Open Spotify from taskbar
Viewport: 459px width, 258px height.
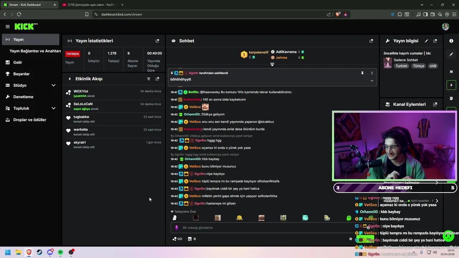pyautogui.click(x=61, y=252)
